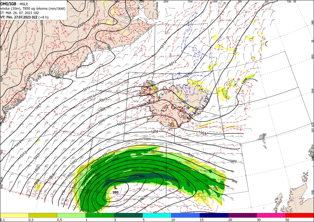This screenshot has width=314, height=222.
Task: Click the '20' legend scale value
Action: coord(230,220)
